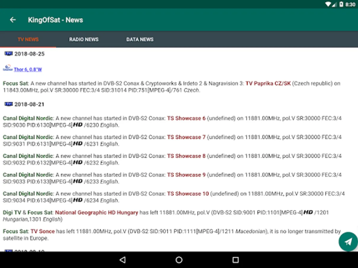Click the 8:30 clock in status bar

(350, 4)
